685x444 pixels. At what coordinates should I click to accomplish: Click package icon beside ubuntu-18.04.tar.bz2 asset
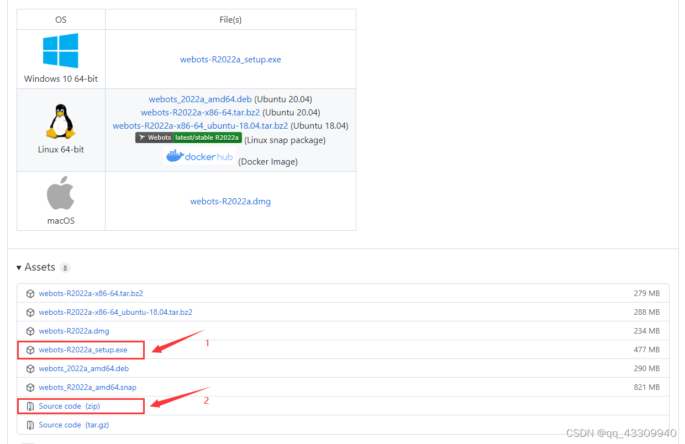click(x=30, y=313)
